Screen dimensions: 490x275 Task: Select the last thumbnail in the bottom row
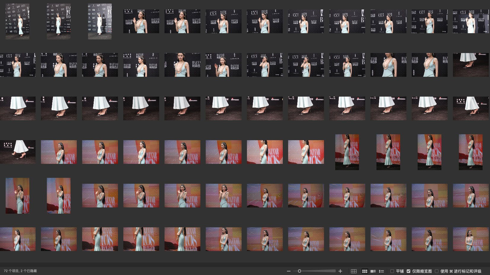coord(471,239)
